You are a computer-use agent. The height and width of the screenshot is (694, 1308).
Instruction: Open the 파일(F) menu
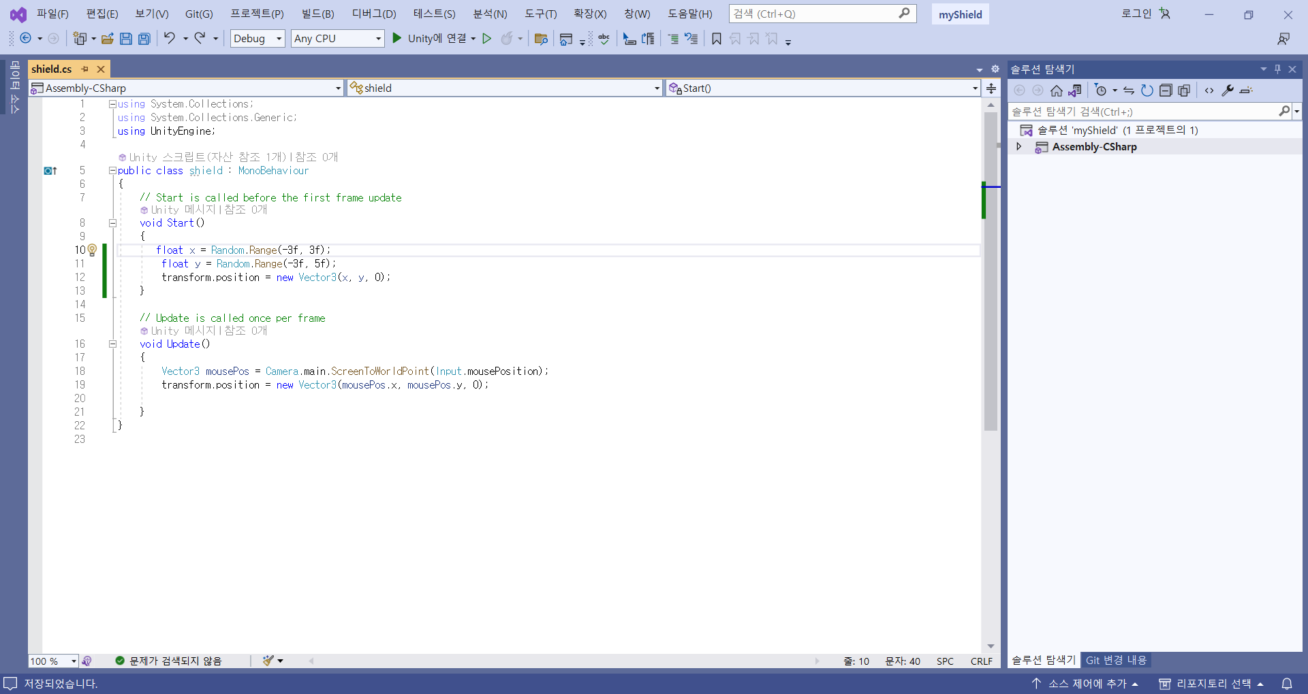click(x=52, y=14)
